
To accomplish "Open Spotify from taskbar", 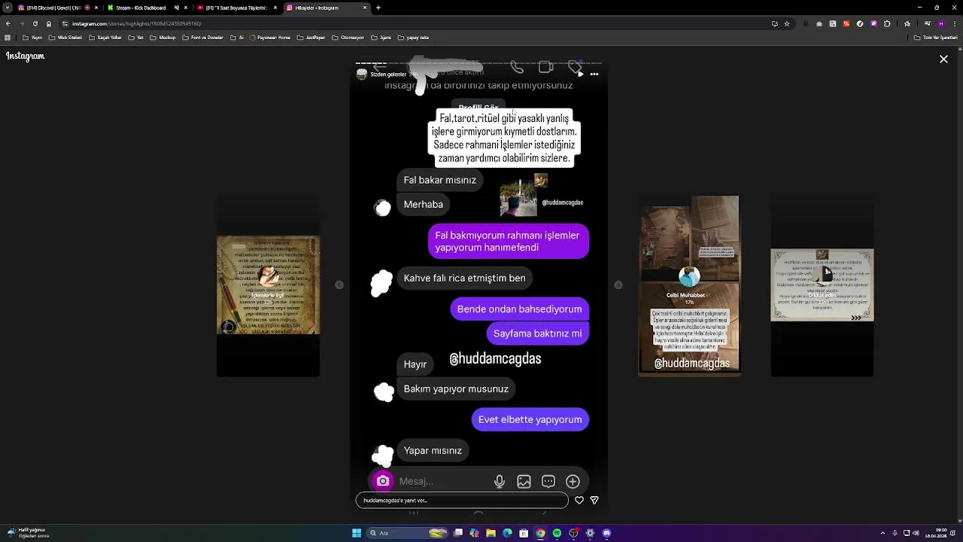I will 557,533.
